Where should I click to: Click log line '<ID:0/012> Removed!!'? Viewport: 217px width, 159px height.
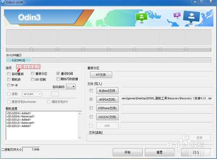[x=21, y=123]
